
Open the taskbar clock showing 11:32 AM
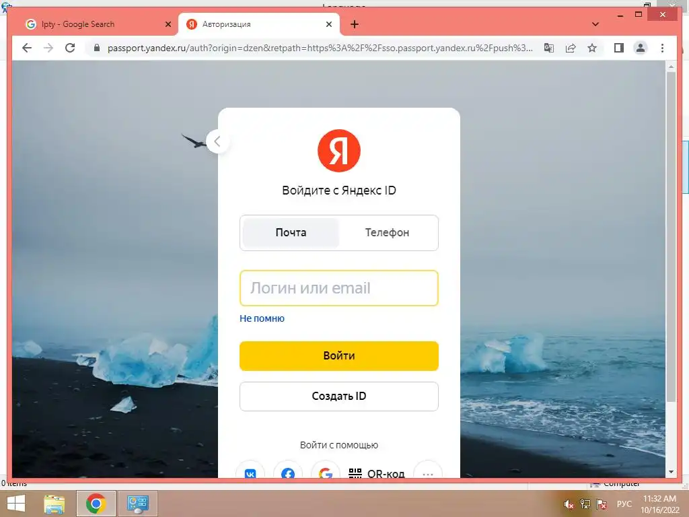coord(659,504)
